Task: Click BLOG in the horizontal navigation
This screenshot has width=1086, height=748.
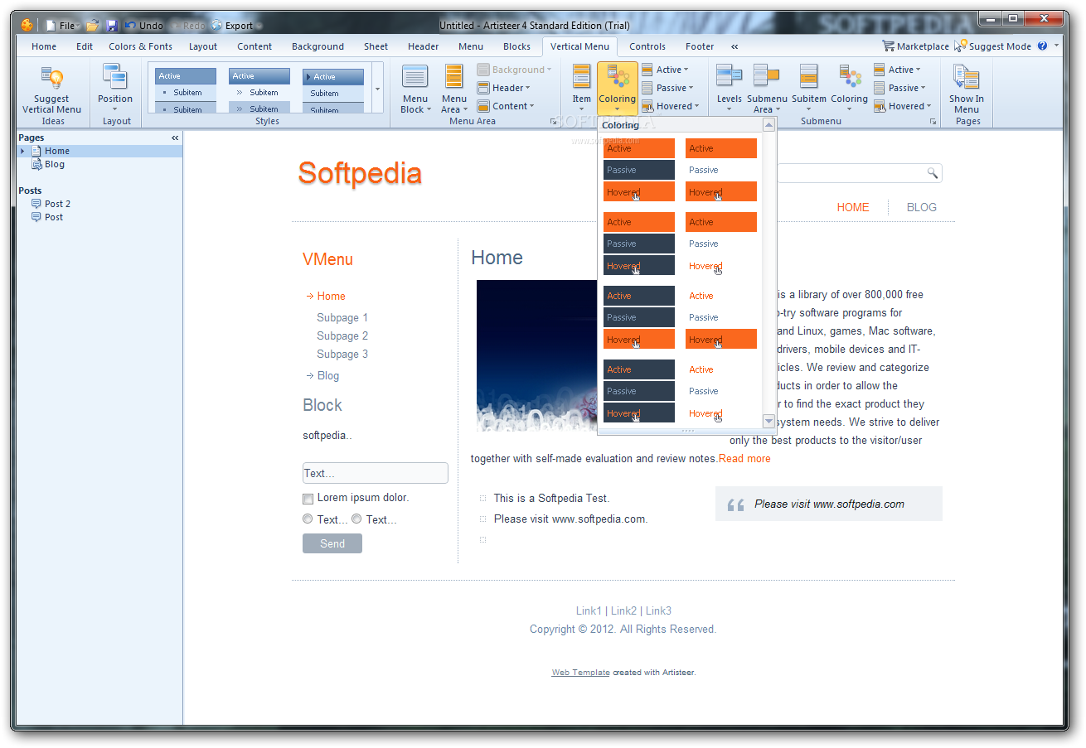Action: click(921, 207)
